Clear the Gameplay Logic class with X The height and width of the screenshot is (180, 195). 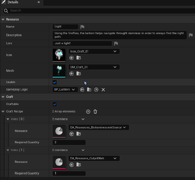point(103,90)
